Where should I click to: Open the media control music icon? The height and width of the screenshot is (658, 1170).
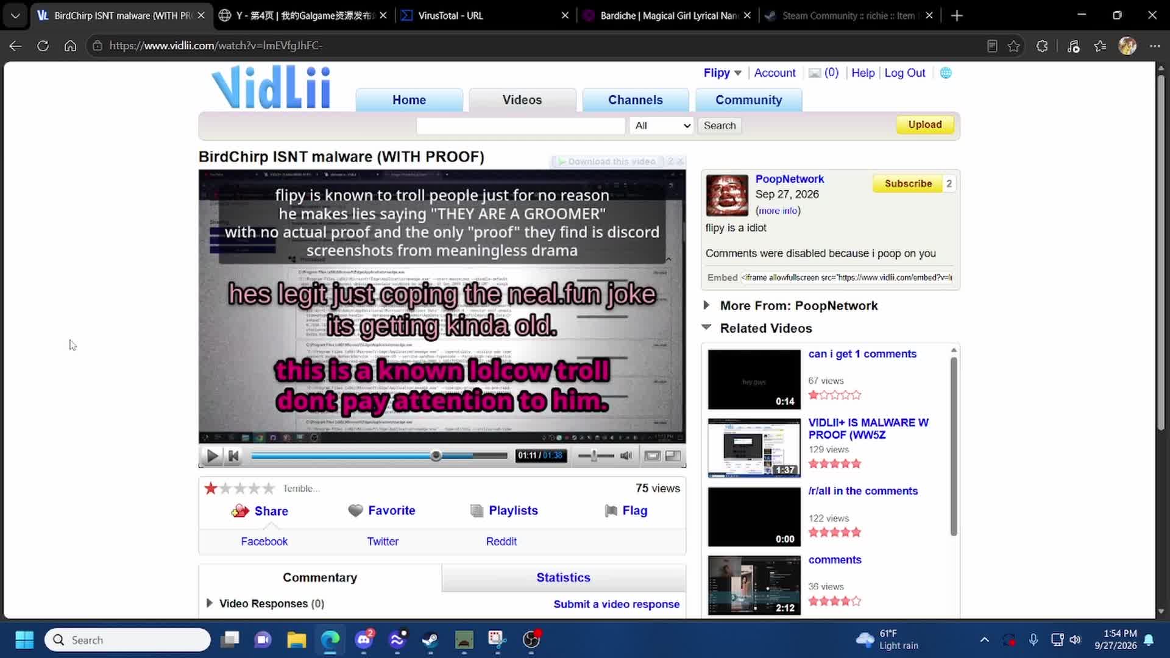[1073, 46]
